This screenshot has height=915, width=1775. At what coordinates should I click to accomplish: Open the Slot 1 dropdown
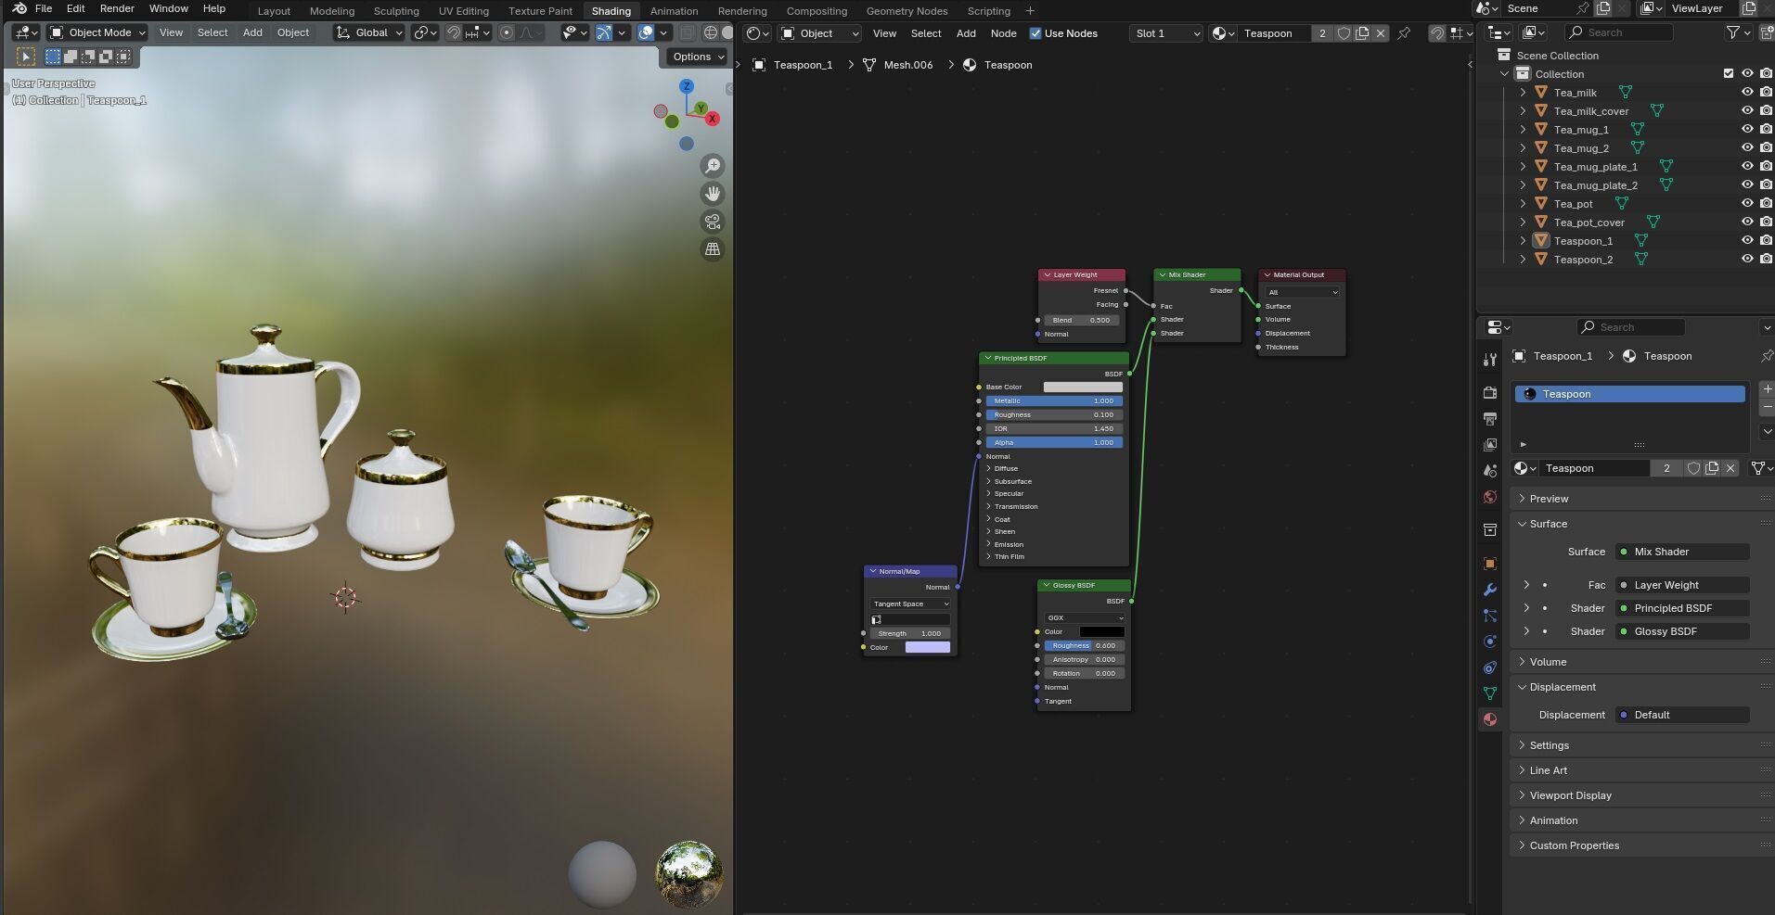tap(1165, 33)
